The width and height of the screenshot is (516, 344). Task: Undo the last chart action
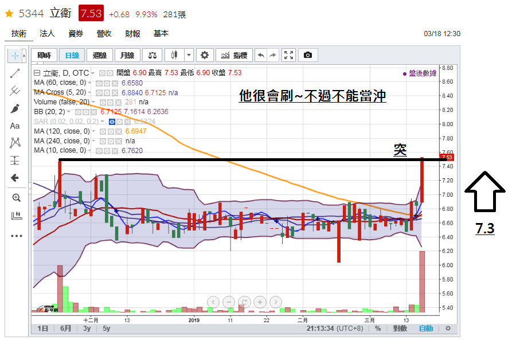tap(261, 55)
